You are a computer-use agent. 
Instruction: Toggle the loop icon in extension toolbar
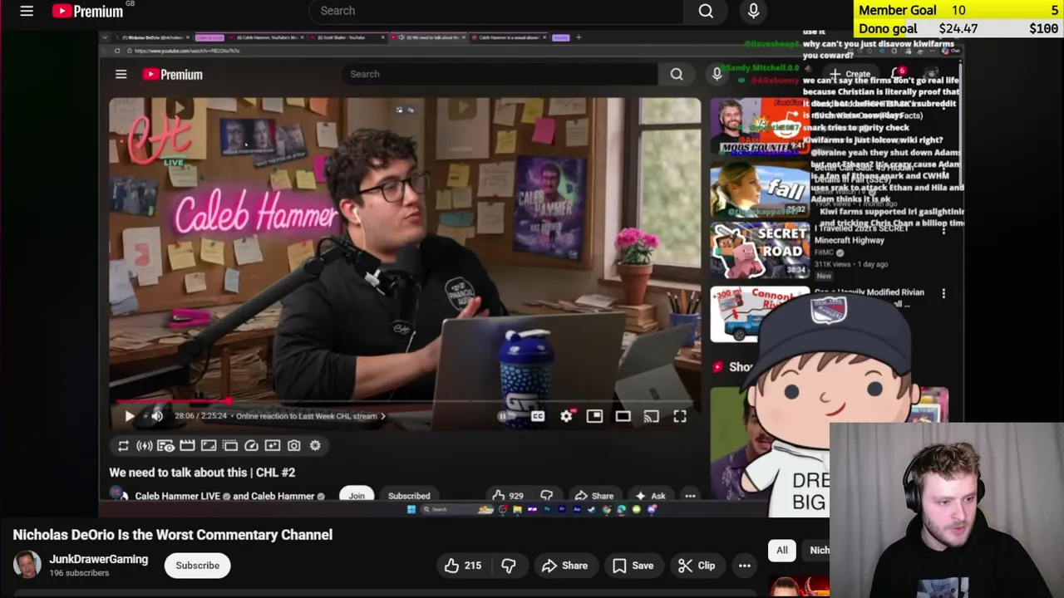pos(123,446)
